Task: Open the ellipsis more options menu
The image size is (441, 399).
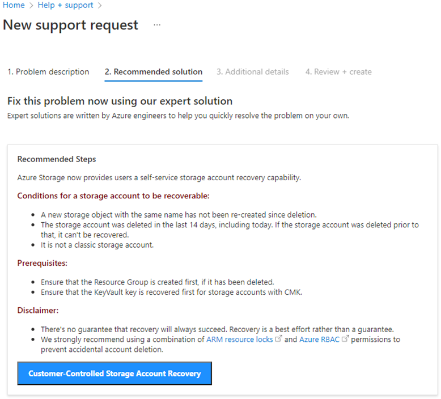Action: (157, 25)
